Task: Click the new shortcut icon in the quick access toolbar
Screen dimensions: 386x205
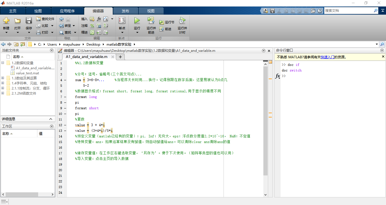Action: click(266, 11)
